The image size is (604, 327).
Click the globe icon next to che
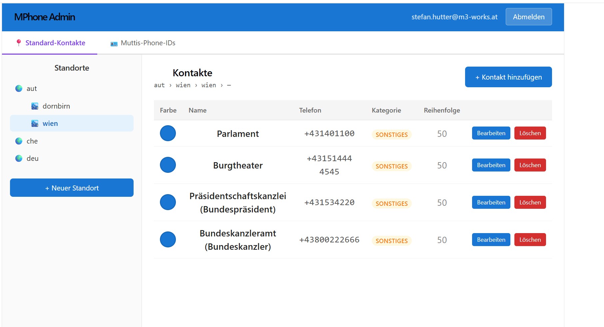[19, 141]
